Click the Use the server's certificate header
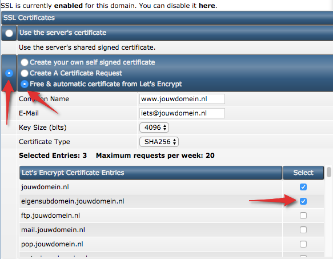Viewport: 333px width, 259px height. click(x=175, y=33)
